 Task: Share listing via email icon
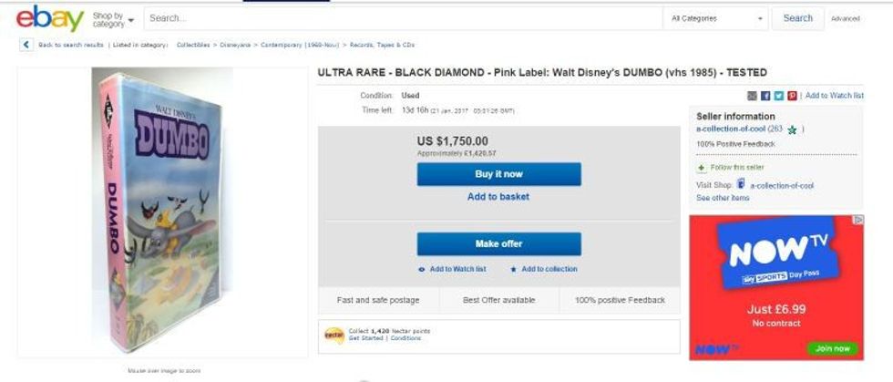pos(752,96)
